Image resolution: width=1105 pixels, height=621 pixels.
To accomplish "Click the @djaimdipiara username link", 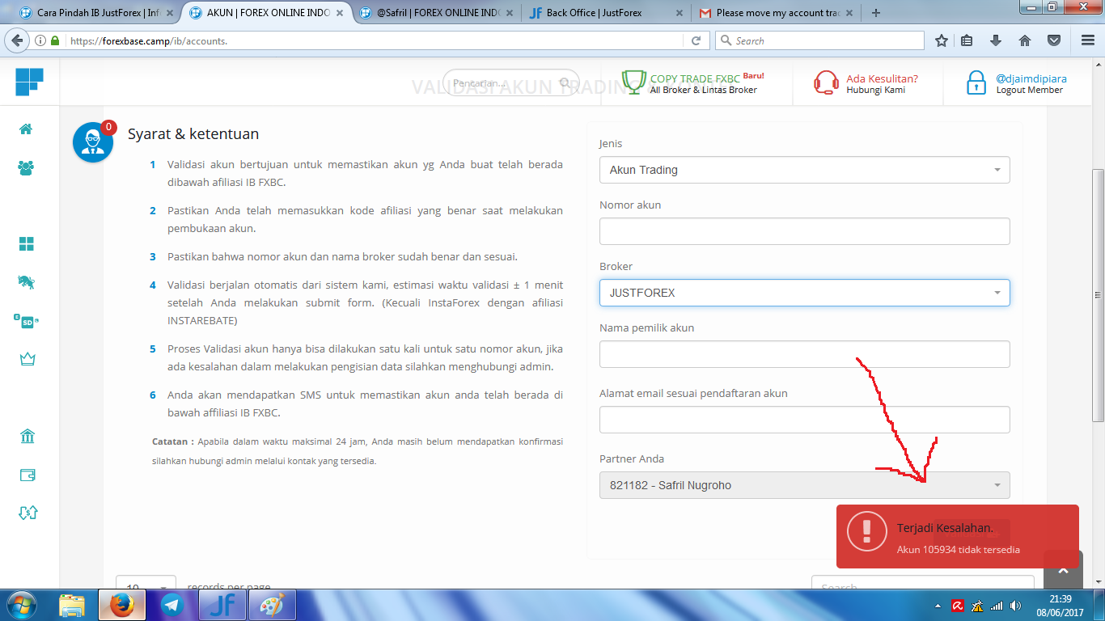I will click(x=1031, y=78).
